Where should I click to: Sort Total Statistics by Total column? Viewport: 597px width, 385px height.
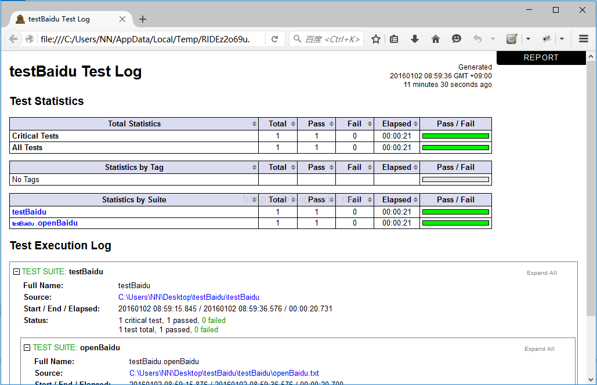277,124
